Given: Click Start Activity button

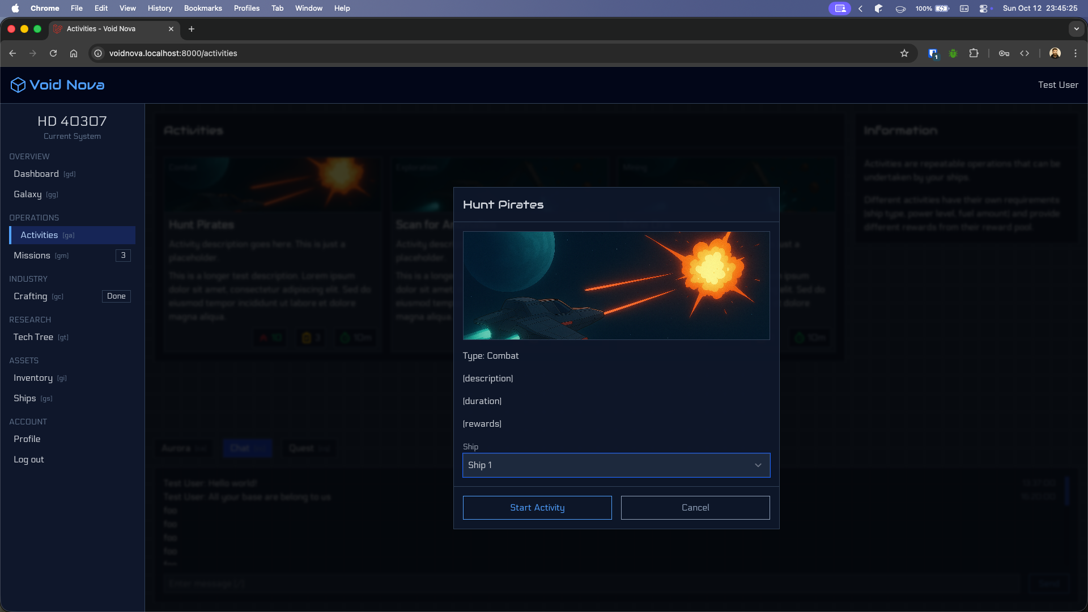Looking at the screenshot, I should (537, 508).
